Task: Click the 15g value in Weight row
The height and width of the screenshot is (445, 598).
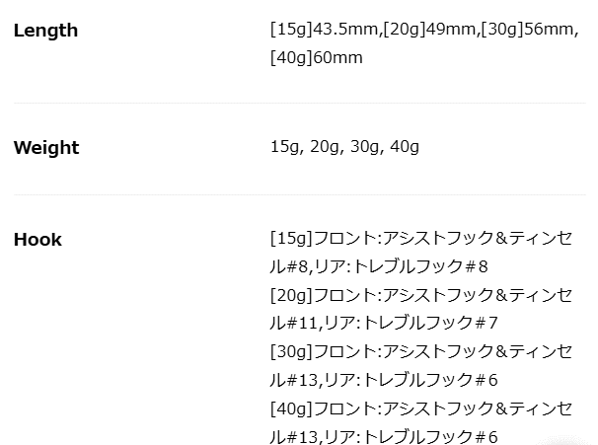Action: click(x=284, y=147)
